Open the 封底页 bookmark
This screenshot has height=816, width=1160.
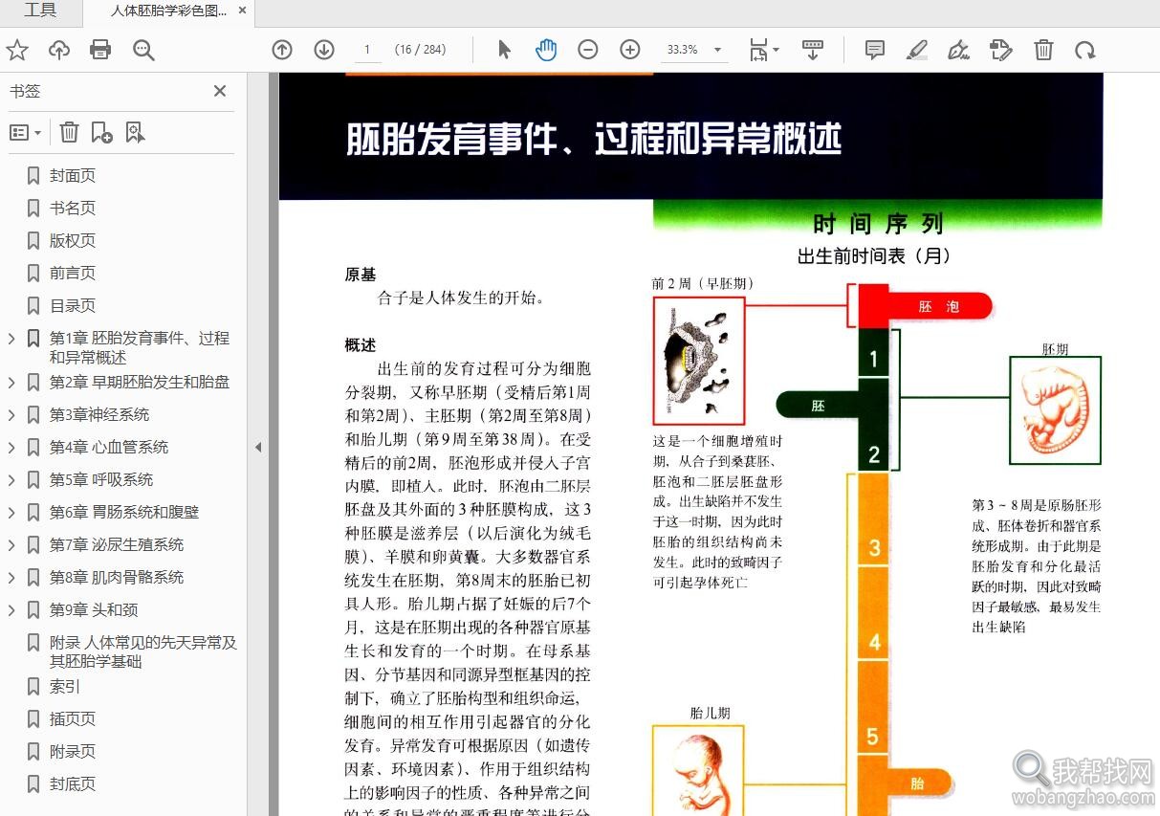pyautogui.click(x=73, y=783)
